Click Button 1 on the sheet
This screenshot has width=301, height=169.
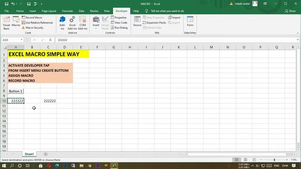16,91
